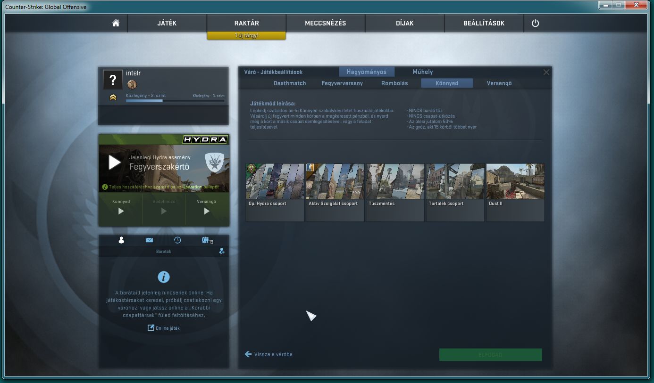Add a friend with plus icon

point(222,251)
